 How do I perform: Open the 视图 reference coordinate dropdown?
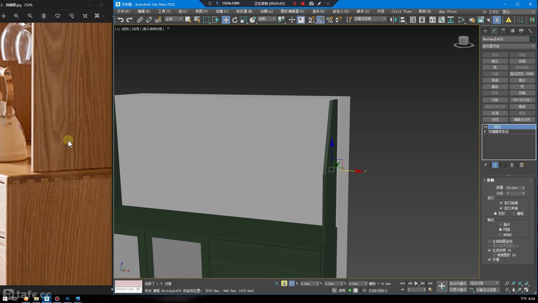click(x=267, y=19)
